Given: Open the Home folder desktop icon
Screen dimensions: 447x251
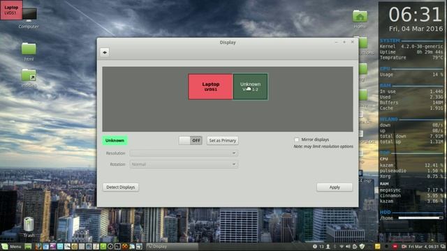Looking at the screenshot, I should tap(360, 19).
